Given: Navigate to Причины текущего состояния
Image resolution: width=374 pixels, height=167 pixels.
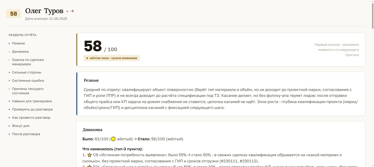Looking at the screenshot, I should pos(28,91).
